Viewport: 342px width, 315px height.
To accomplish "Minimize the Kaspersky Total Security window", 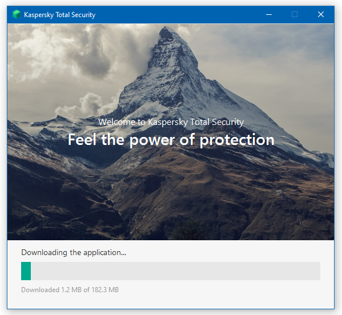I will click(x=269, y=15).
